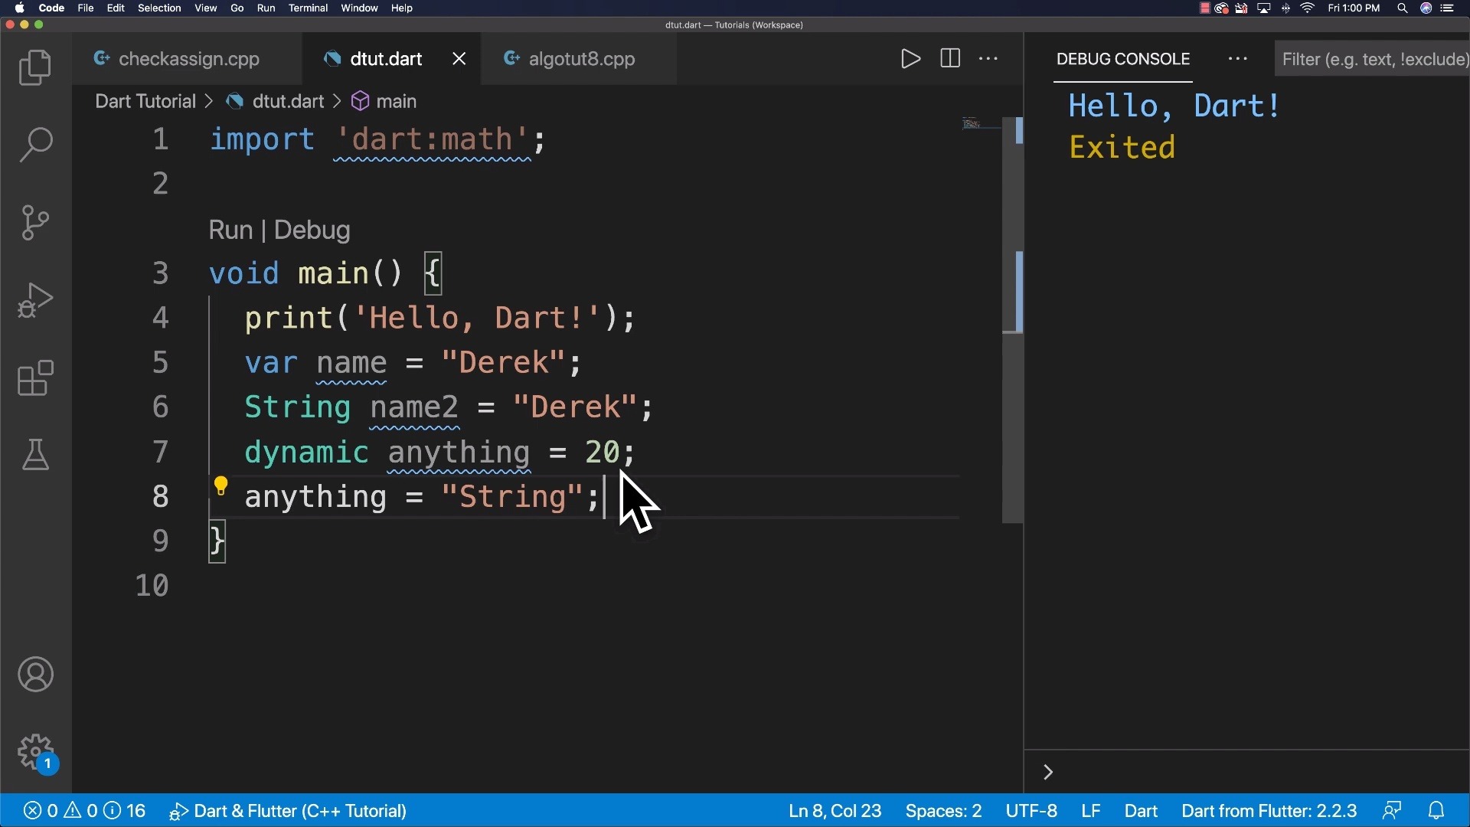Change encoding via UTF-8 status item
This screenshot has height=827, width=1470.
tap(1031, 811)
